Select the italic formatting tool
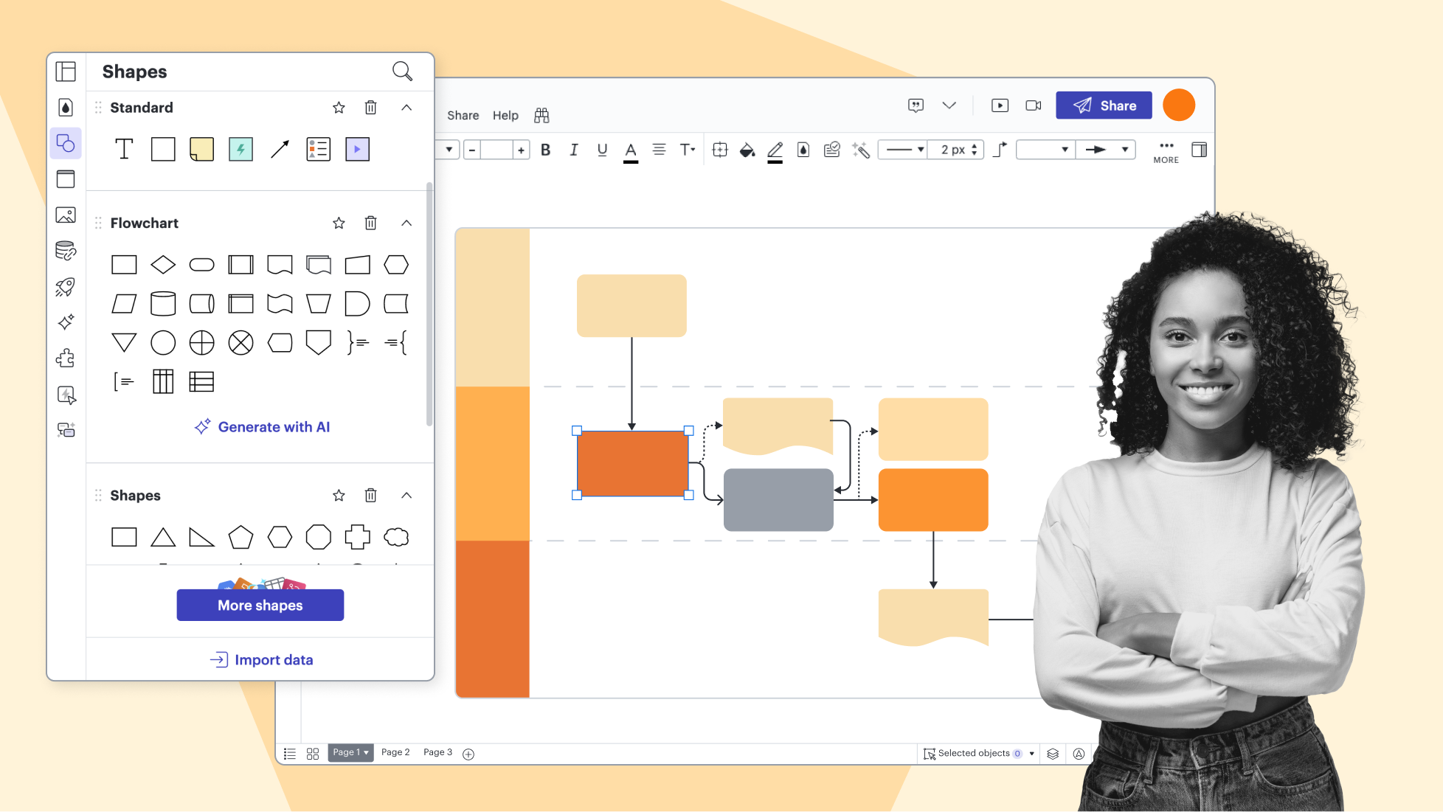The image size is (1443, 812). (572, 150)
